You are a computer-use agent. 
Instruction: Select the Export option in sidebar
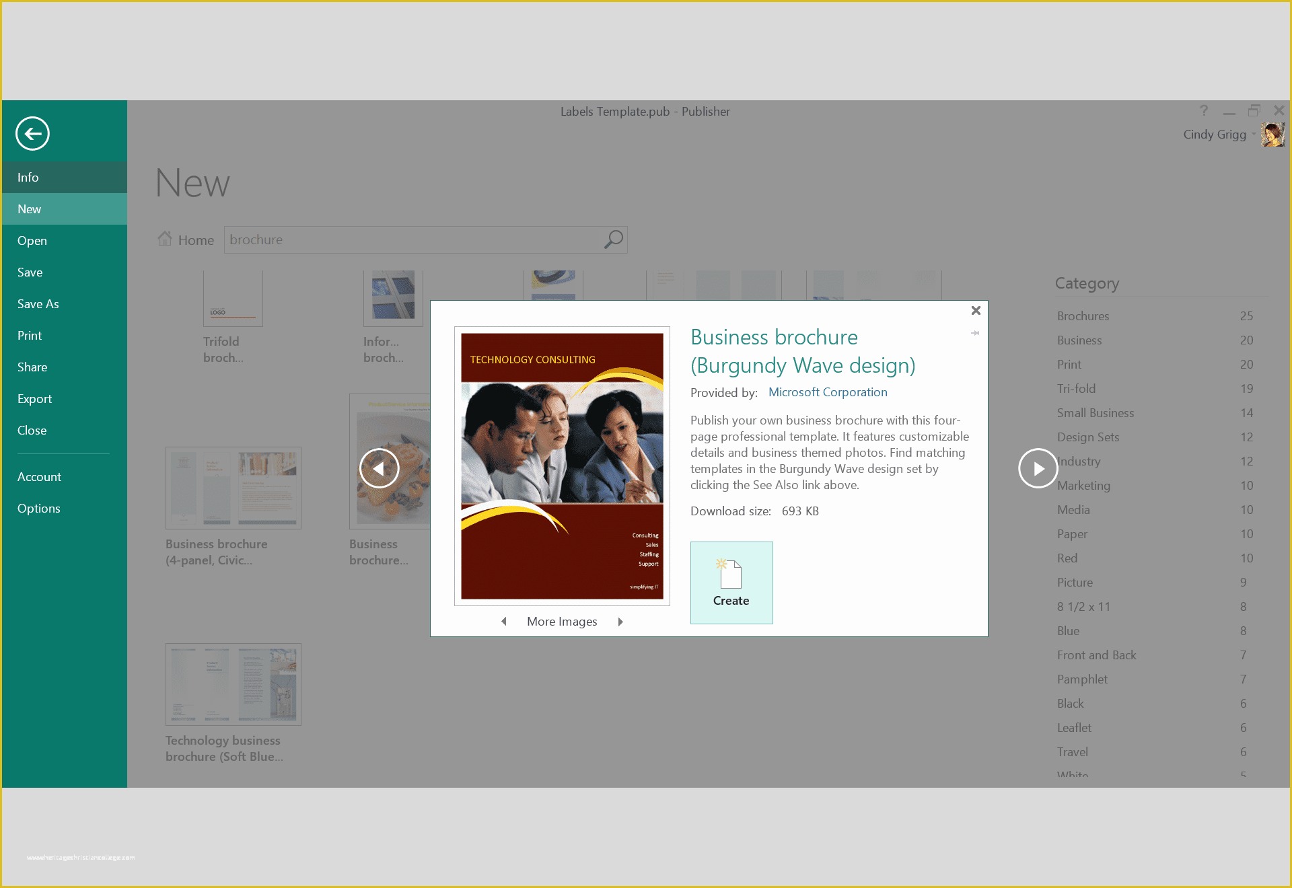[34, 398]
